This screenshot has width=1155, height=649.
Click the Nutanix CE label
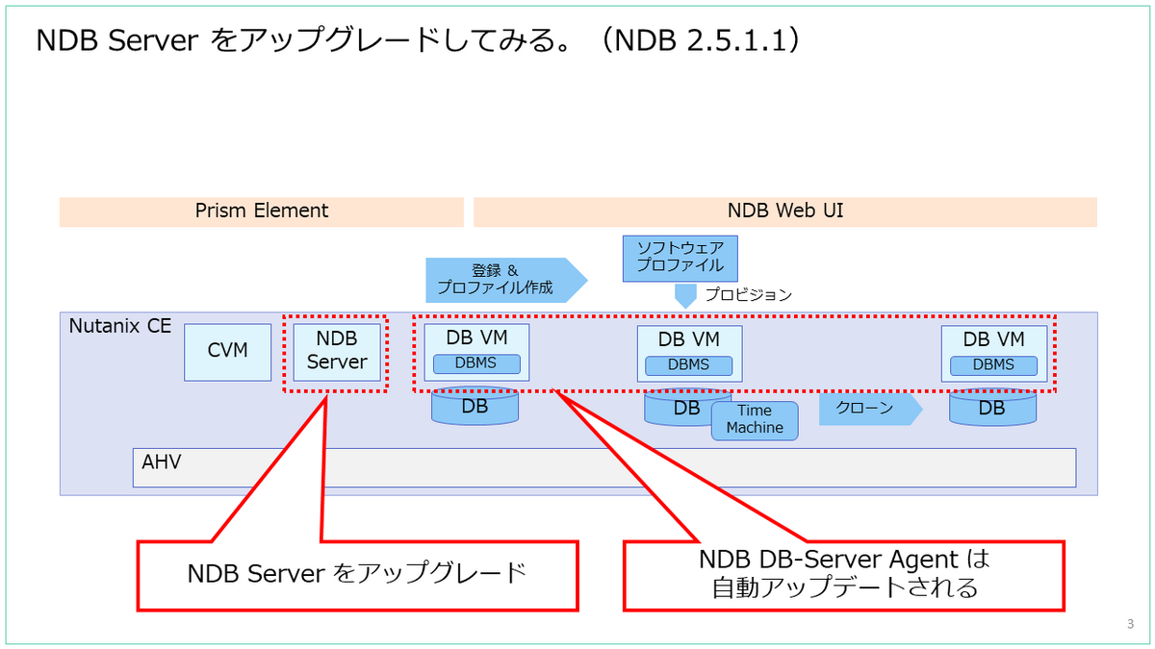coord(120,327)
